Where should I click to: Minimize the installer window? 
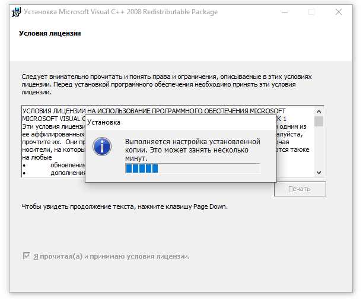[x=285, y=12]
